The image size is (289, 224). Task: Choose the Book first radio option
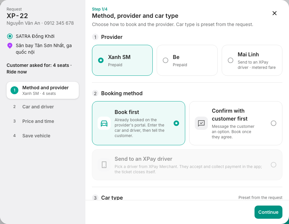(176, 123)
